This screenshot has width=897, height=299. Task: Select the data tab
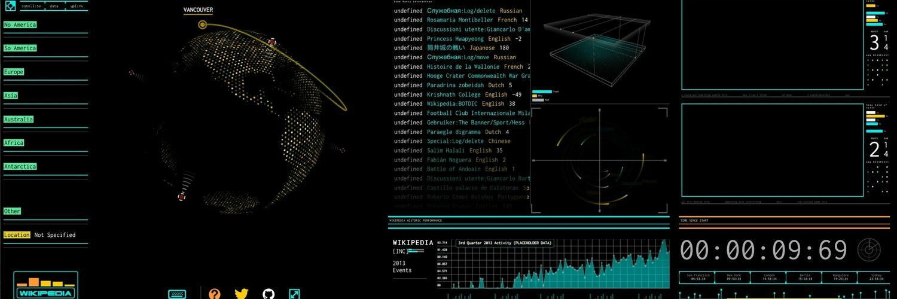[x=54, y=6]
